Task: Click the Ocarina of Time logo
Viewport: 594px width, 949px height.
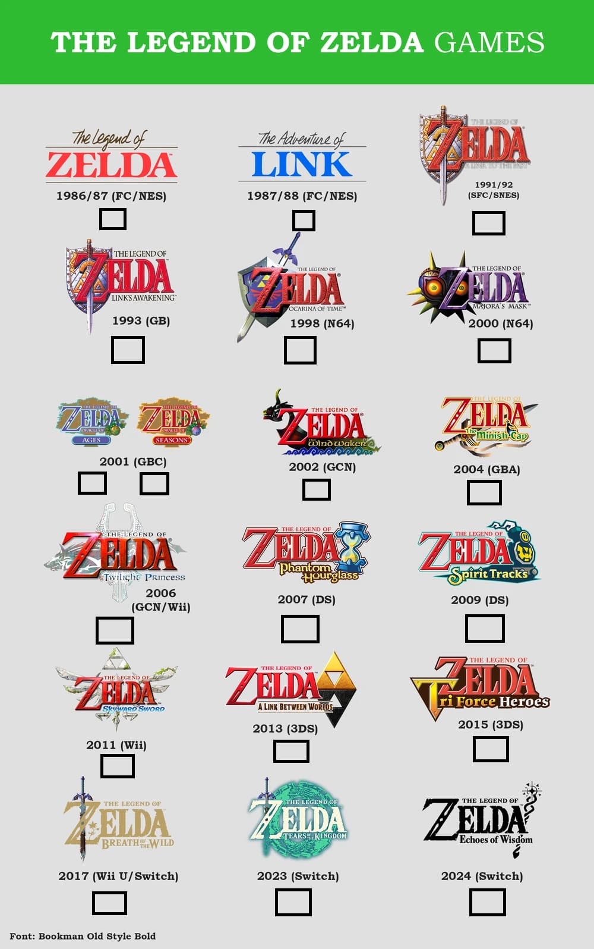Action: click(x=291, y=288)
